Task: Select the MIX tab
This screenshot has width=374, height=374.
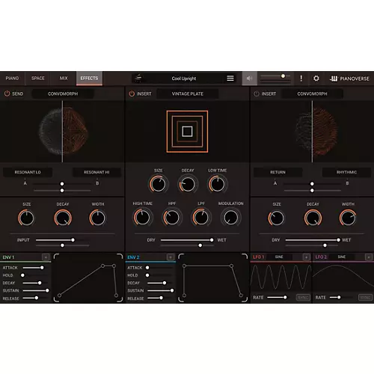Action: pyautogui.click(x=64, y=79)
